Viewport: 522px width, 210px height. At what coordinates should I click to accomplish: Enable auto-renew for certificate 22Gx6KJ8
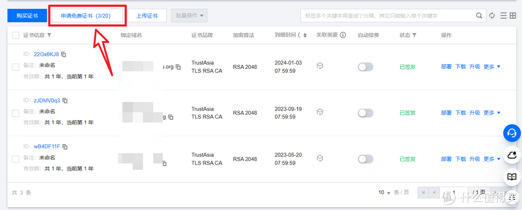pyautogui.click(x=365, y=67)
